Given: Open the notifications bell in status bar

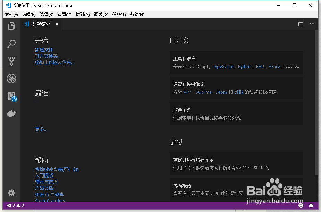Looking at the screenshot, I should [x=311, y=205].
